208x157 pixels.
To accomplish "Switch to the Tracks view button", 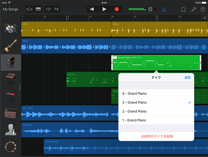I will tap(29, 9).
